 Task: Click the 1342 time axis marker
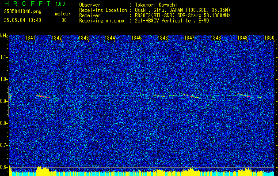pyautogui.click(x=57, y=38)
